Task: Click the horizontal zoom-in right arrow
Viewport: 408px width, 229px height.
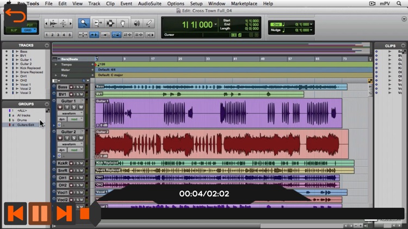Action: click(x=71, y=23)
